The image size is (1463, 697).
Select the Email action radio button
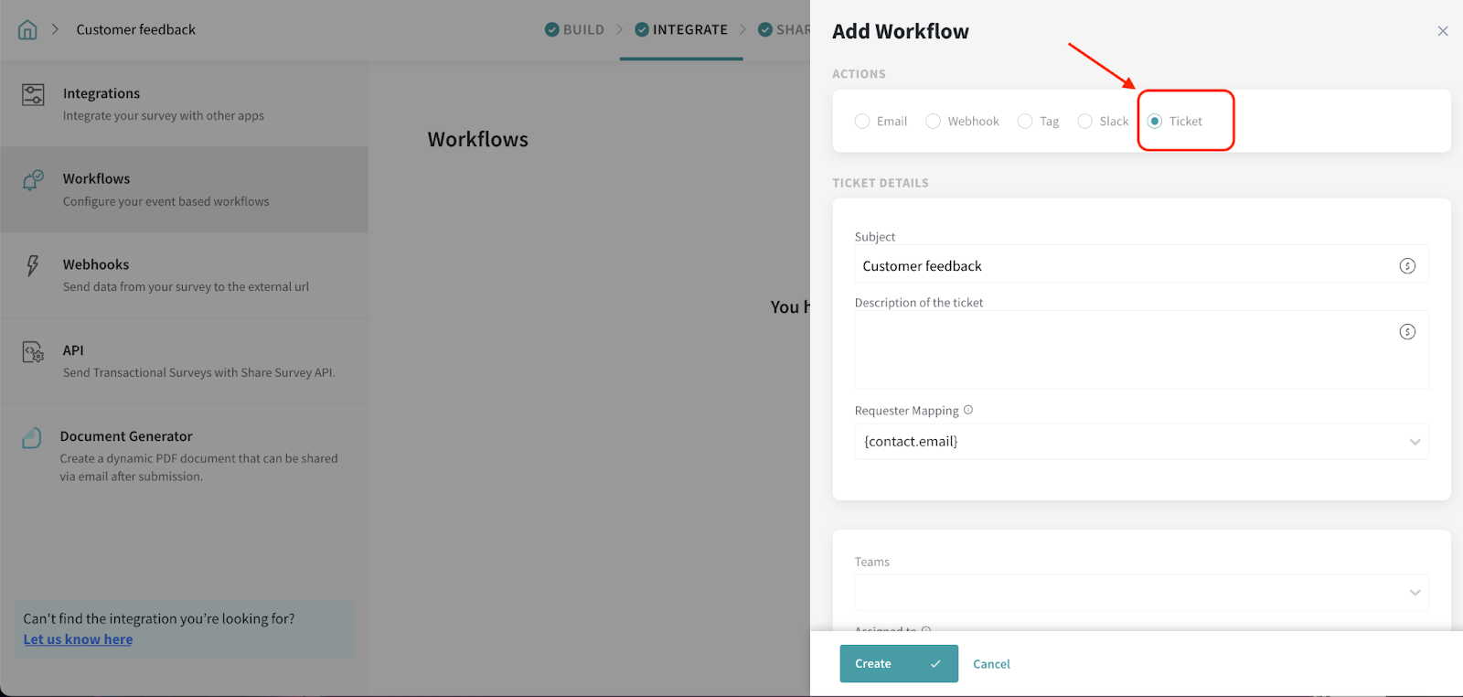pyautogui.click(x=862, y=122)
